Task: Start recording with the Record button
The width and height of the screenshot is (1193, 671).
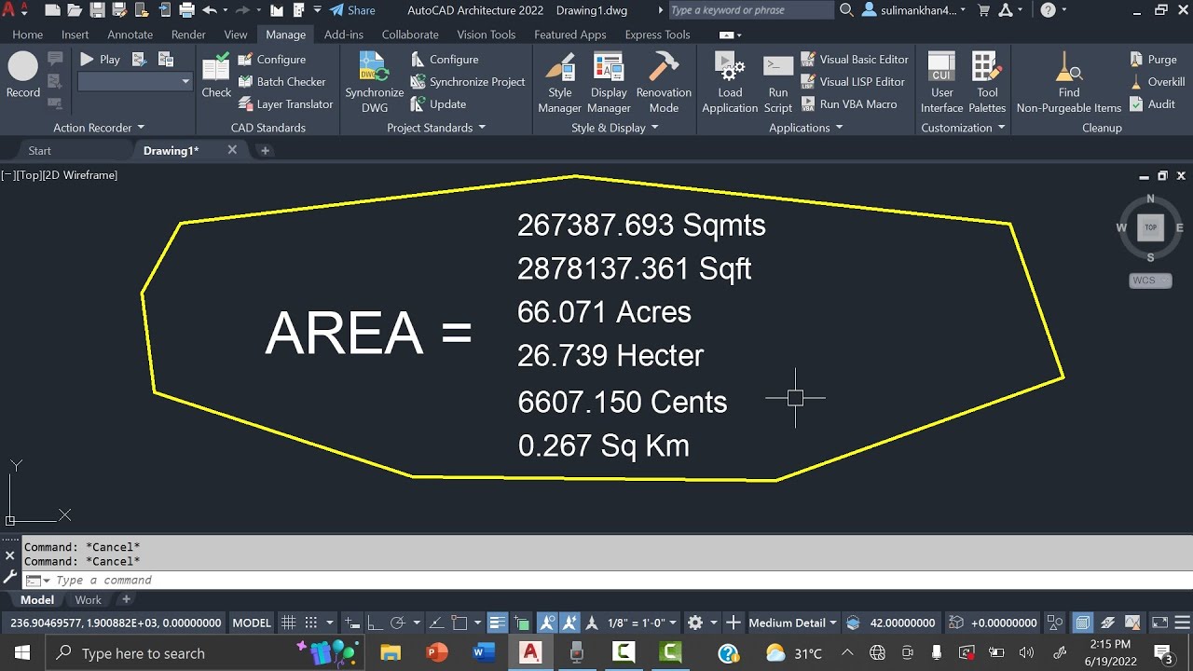Action: pyautogui.click(x=22, y=75)
